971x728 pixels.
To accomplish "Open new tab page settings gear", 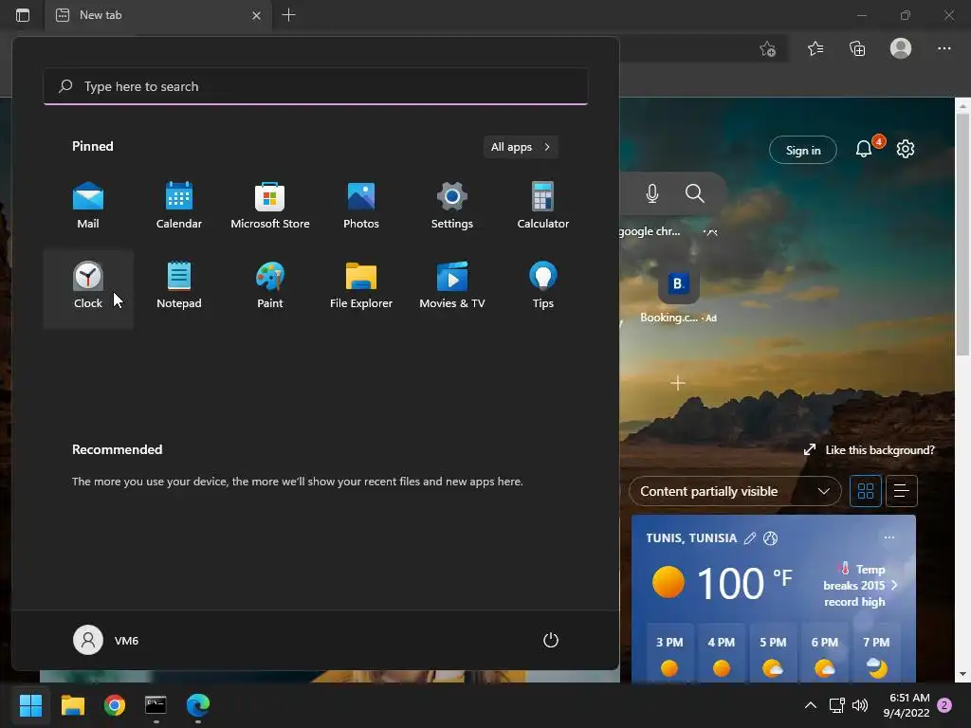I will (x=906, y=149).
